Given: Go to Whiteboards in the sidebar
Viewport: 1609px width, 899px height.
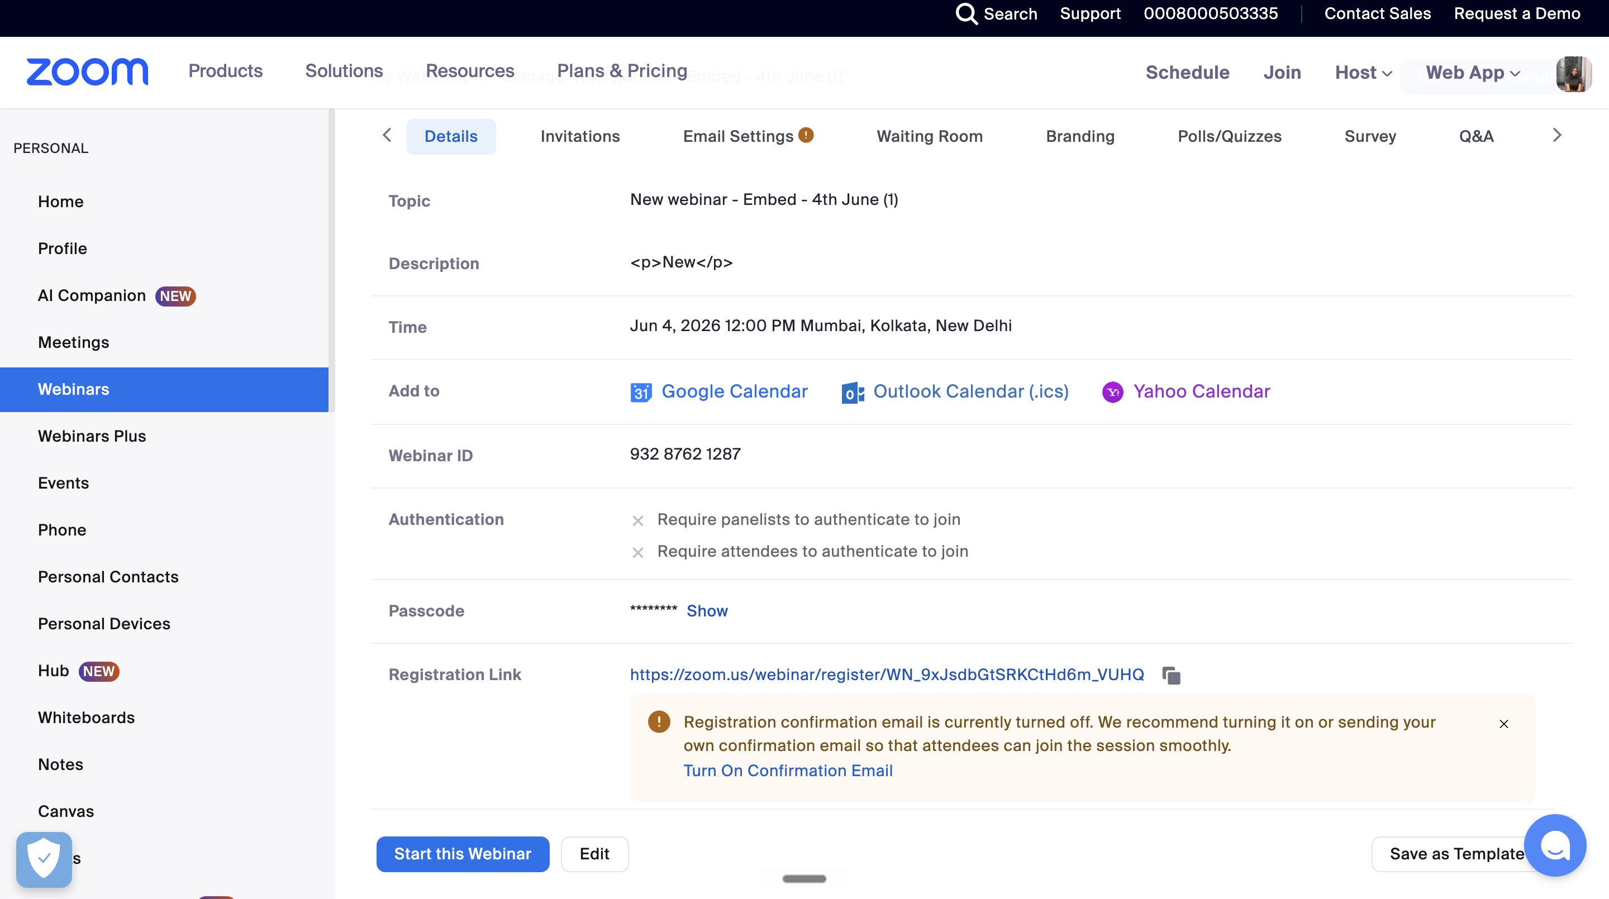Looking at the screenshot, I should [x=86, y=718].
